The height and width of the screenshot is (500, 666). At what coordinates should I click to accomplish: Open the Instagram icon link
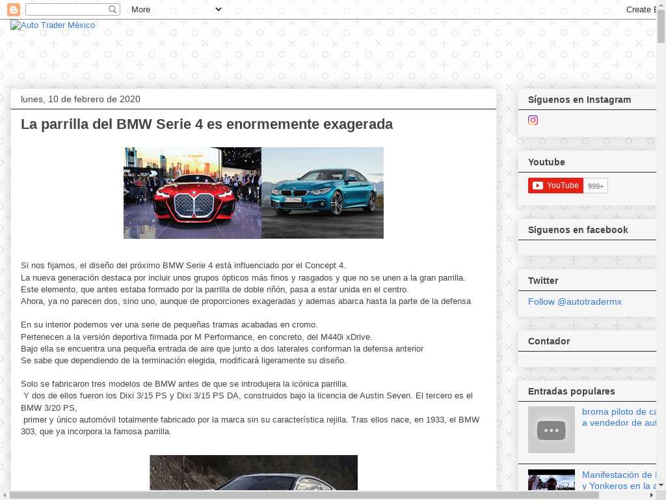(533, 120)
